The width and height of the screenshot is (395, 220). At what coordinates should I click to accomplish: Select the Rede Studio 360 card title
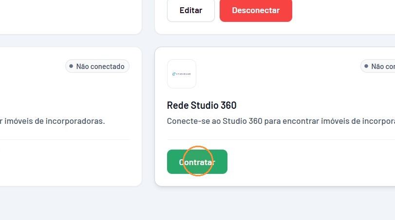point(202,105)
